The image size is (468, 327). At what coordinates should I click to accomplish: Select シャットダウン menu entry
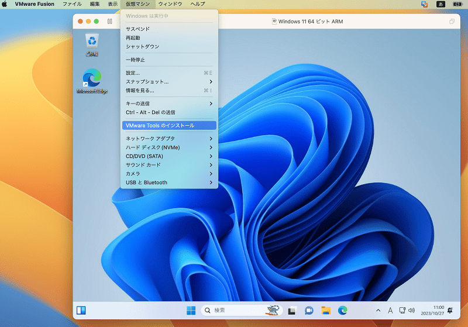pos(169,47)
